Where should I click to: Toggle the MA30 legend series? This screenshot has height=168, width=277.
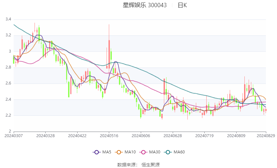point(150,152)
